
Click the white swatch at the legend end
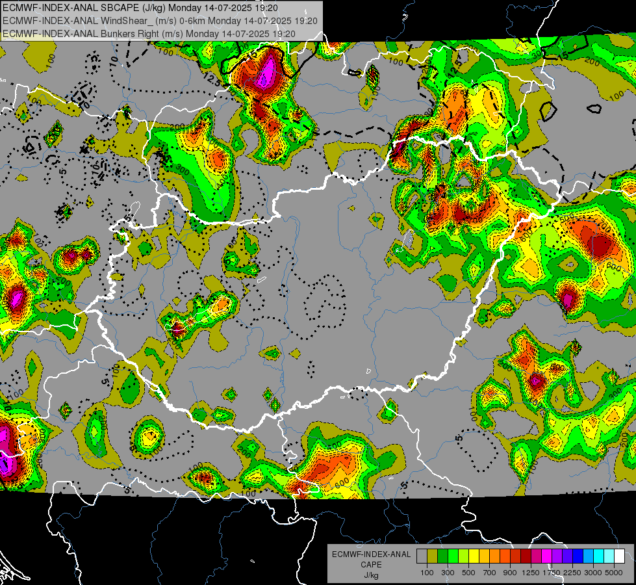tap(620, 556)
